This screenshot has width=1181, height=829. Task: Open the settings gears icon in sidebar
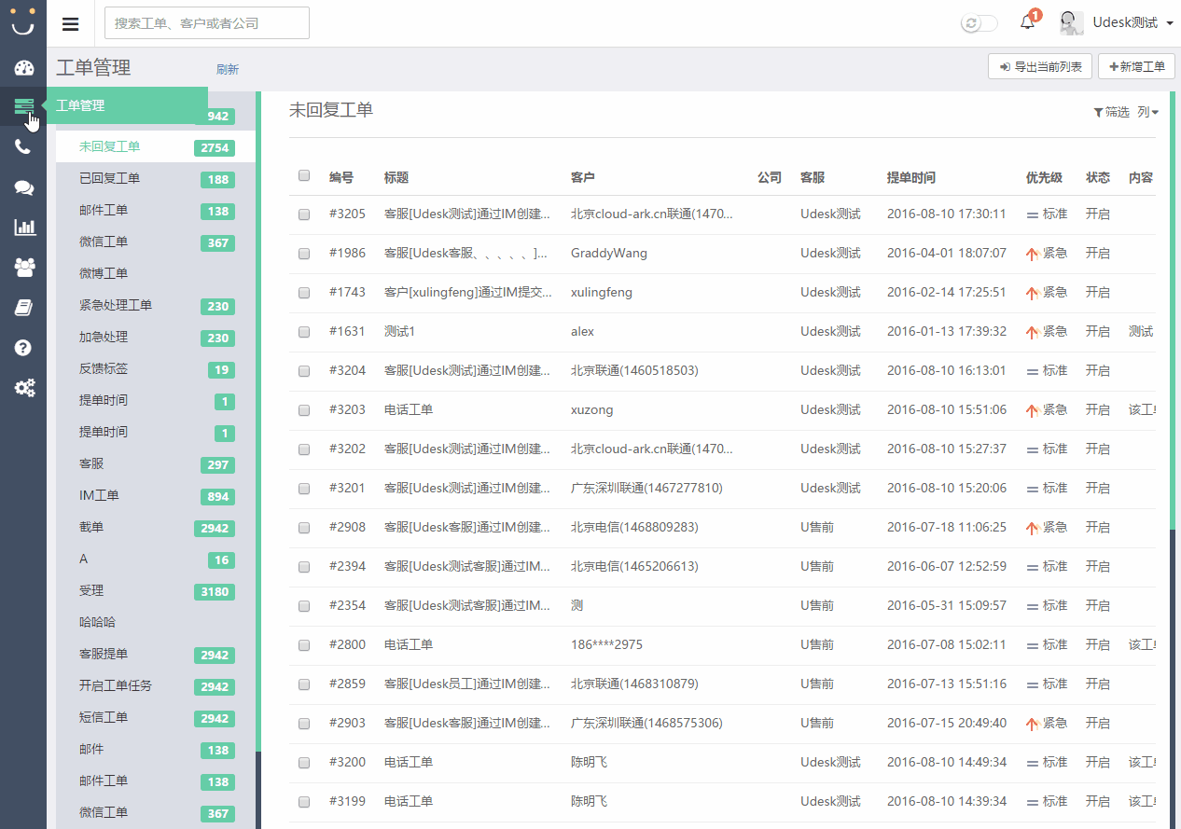pos(23,388)
